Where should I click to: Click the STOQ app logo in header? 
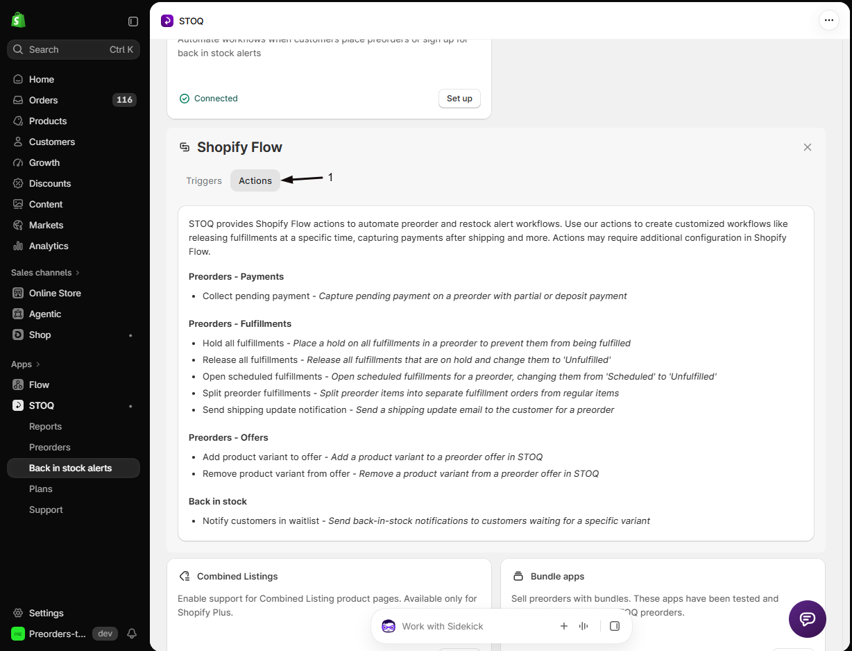pyautogui.click(x=167, y=21)
